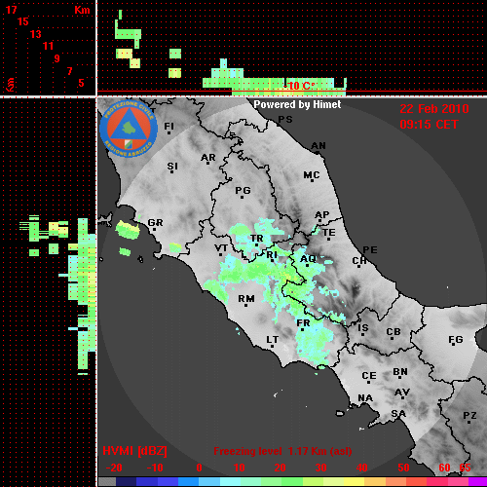Select the AQ city label

308,259
